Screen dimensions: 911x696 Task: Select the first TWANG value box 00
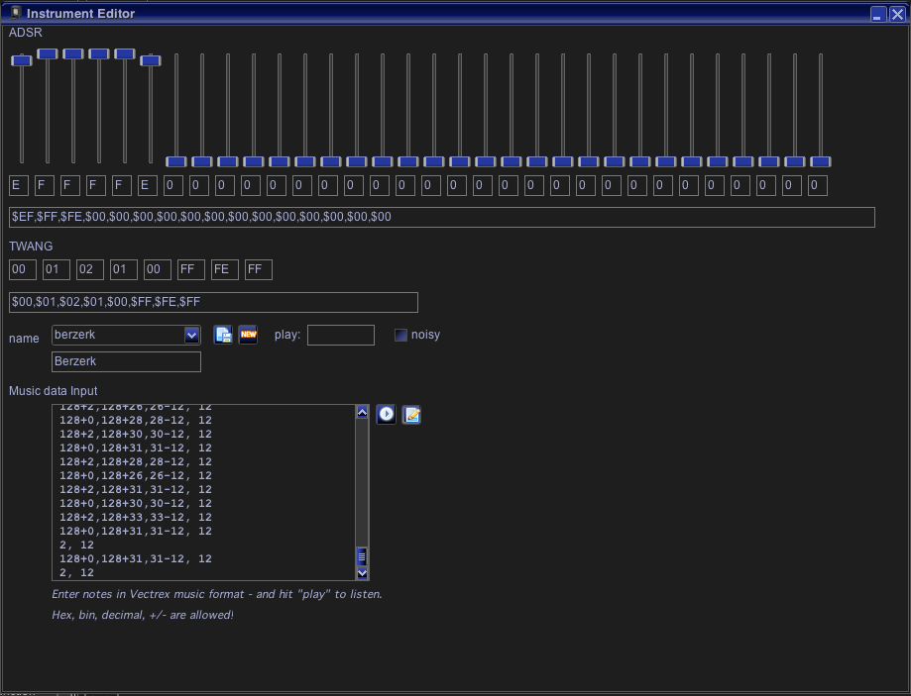pos(22,269)
